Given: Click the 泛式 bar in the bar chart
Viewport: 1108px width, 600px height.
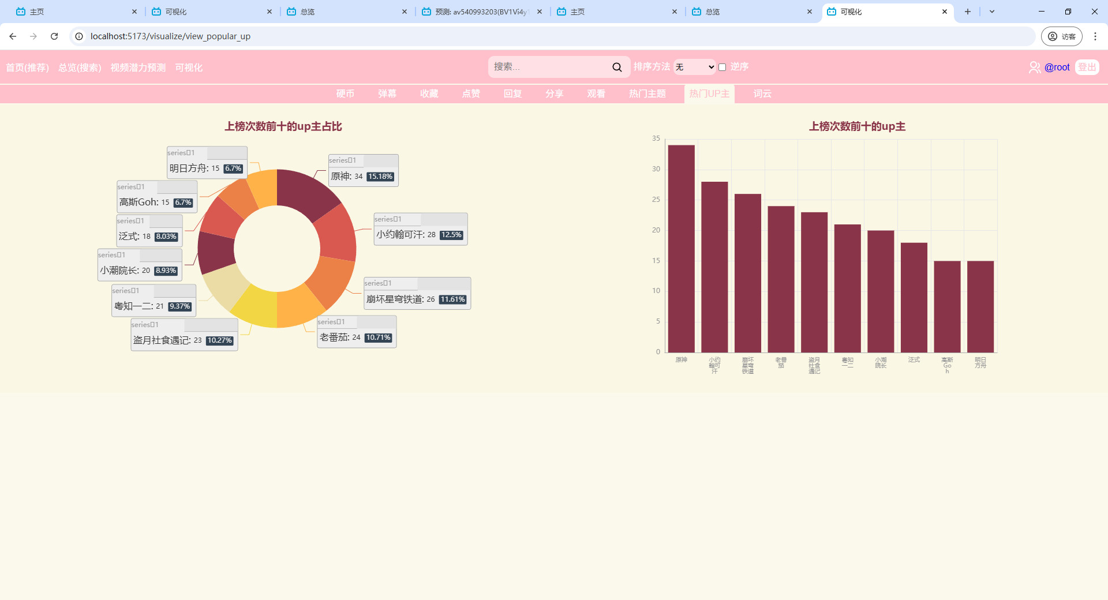Looking at the screenshot, I should [914, 298].
